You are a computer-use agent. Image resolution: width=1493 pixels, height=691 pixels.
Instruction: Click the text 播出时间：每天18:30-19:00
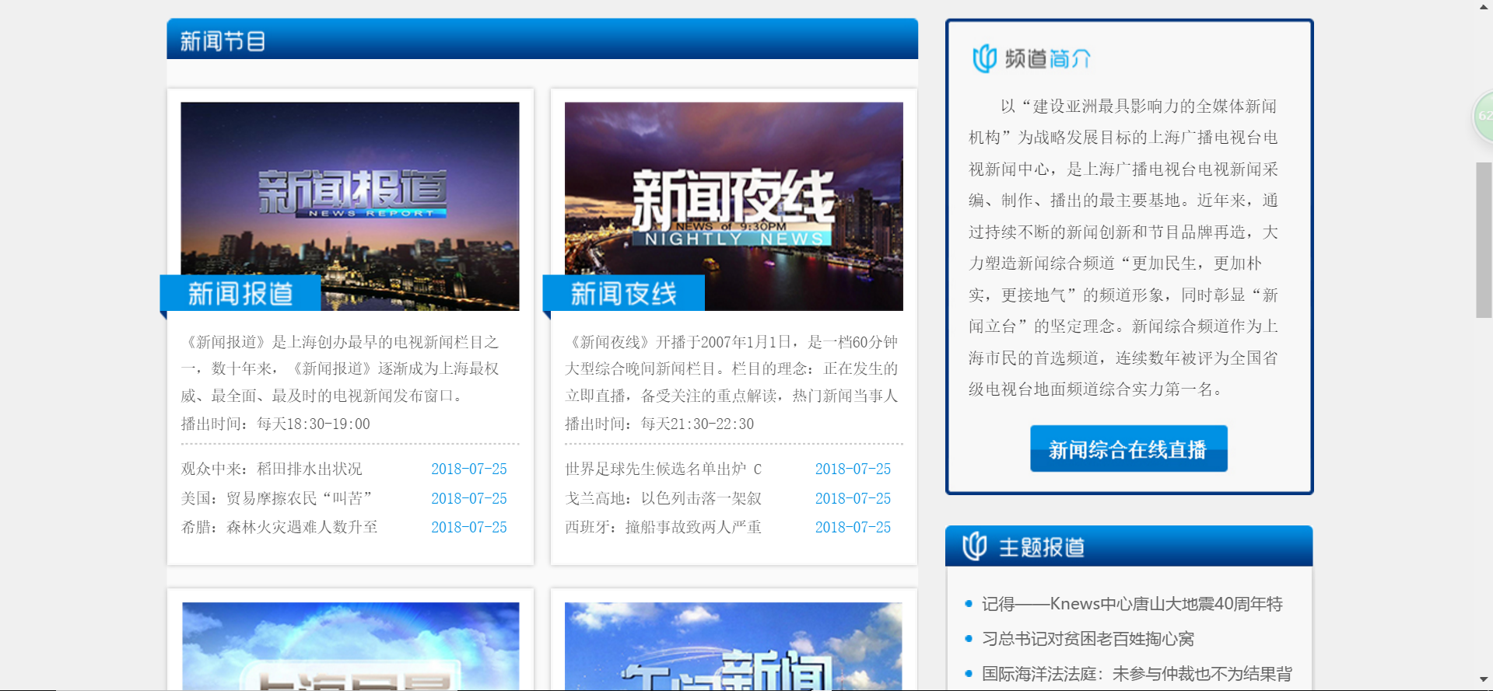[x=275, y=424]
